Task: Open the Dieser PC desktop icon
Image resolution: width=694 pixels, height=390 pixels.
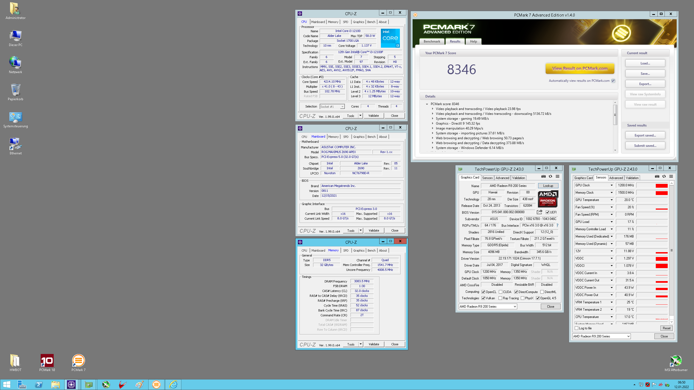Action: [x=15, y=38]
